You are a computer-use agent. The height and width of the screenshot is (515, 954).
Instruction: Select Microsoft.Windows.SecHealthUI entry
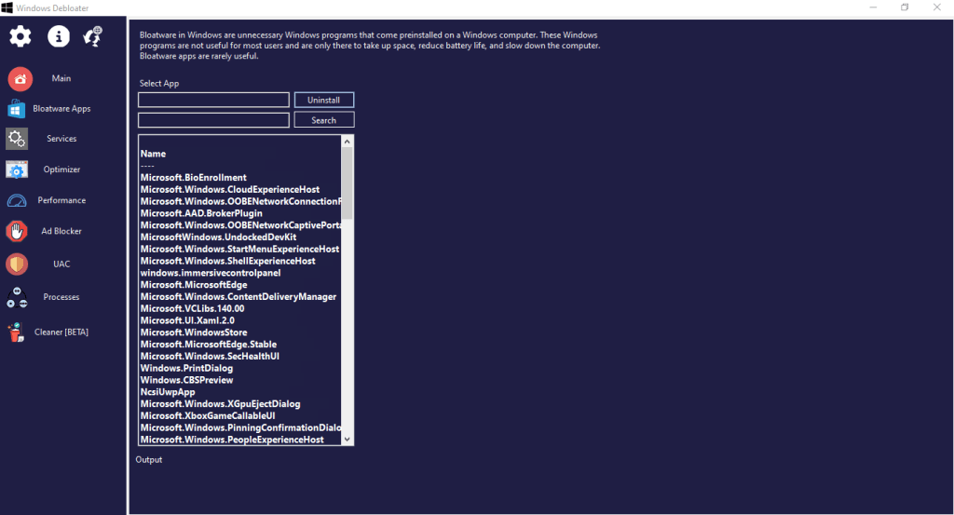coord(210,357)
